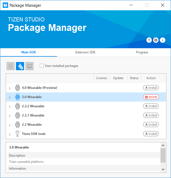
Task: Switch to the Progress tab
Action: point(142,52)
